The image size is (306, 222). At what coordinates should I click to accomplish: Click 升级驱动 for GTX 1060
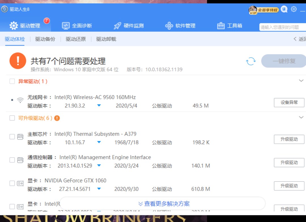coord(289,186)
